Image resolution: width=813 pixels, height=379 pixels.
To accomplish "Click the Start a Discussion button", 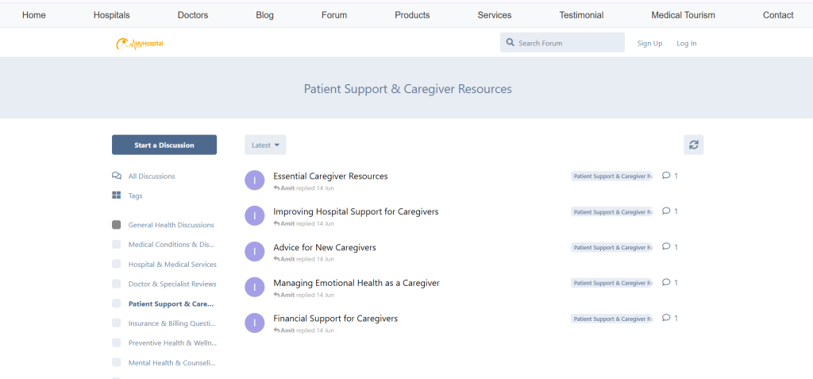I will pyautogui.click(x=164, y=145).
